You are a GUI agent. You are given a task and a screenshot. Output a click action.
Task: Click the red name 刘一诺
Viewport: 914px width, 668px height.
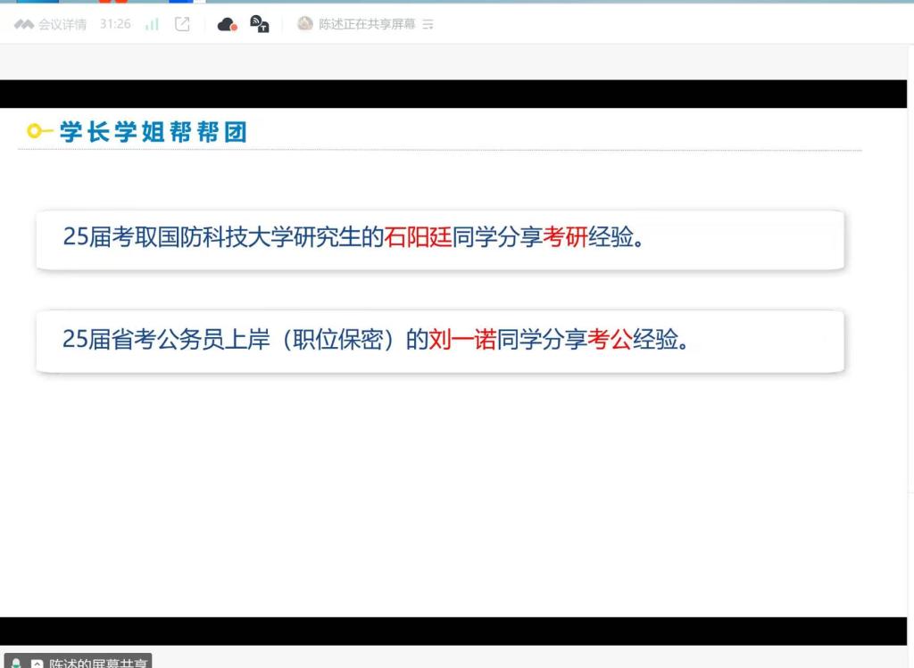(462, 340)
